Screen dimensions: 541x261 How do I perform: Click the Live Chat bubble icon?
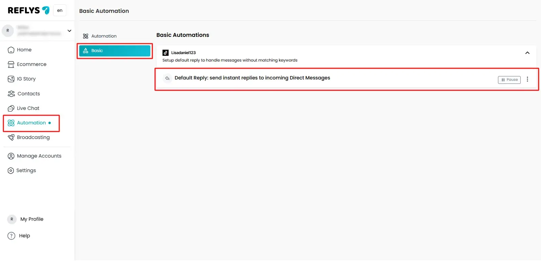pyautogui.click(x=11, y=109)
